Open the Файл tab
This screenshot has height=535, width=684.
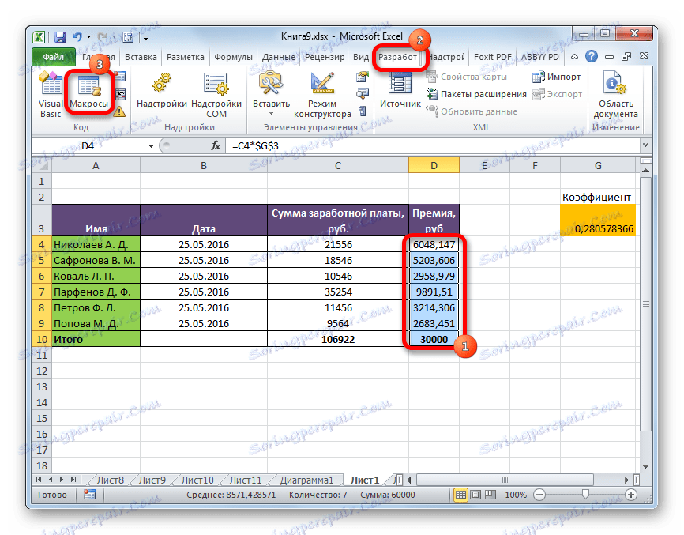coord(53,57)
